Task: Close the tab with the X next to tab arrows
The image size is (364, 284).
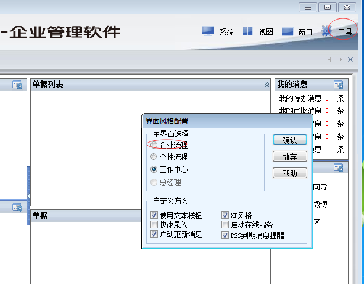Action: (x=351, y=60)
